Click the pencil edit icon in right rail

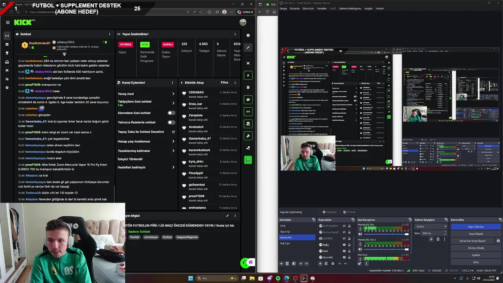point(248,48)
